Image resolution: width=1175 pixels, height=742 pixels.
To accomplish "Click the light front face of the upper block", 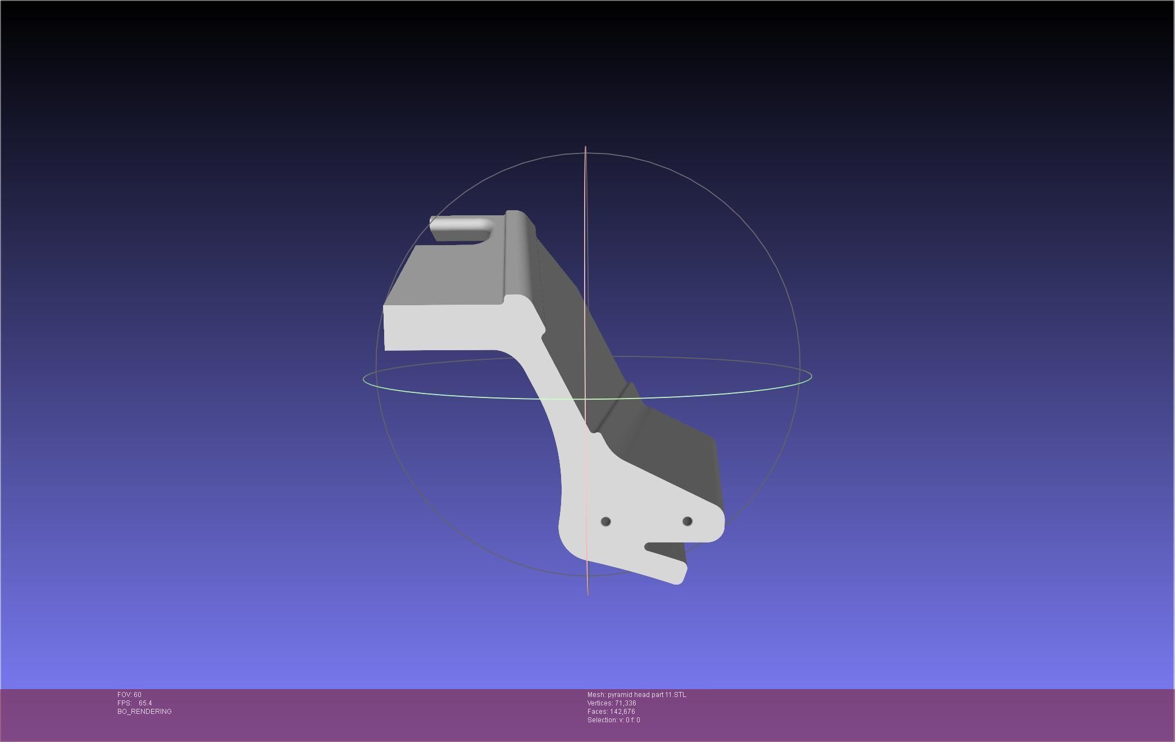I will click(x=444, y=328).
